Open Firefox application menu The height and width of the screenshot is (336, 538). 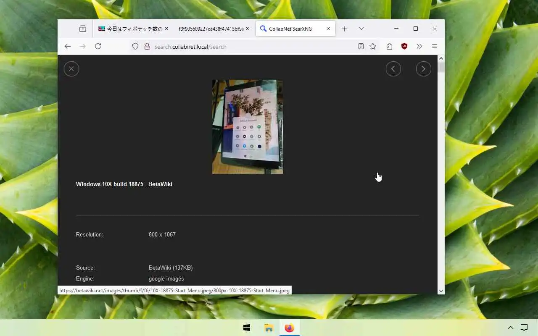pos(435,47)
